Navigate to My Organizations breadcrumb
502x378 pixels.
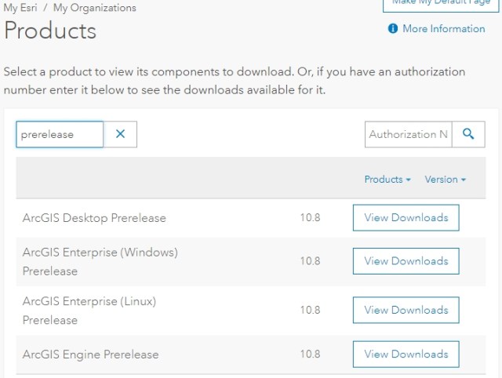point(94,8)
